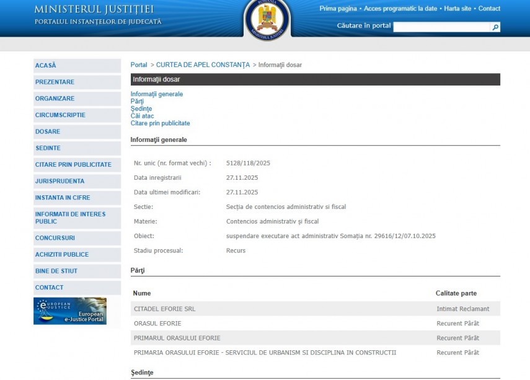Screen dimensions: 530x380
Task: Open Contact link in header
Action: click(489, 9)
